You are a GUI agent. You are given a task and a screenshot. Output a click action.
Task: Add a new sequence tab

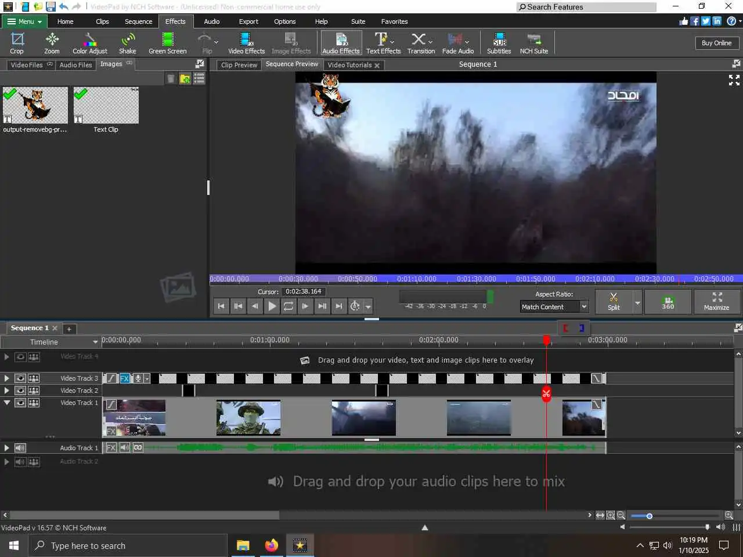[x=68, y=329]
